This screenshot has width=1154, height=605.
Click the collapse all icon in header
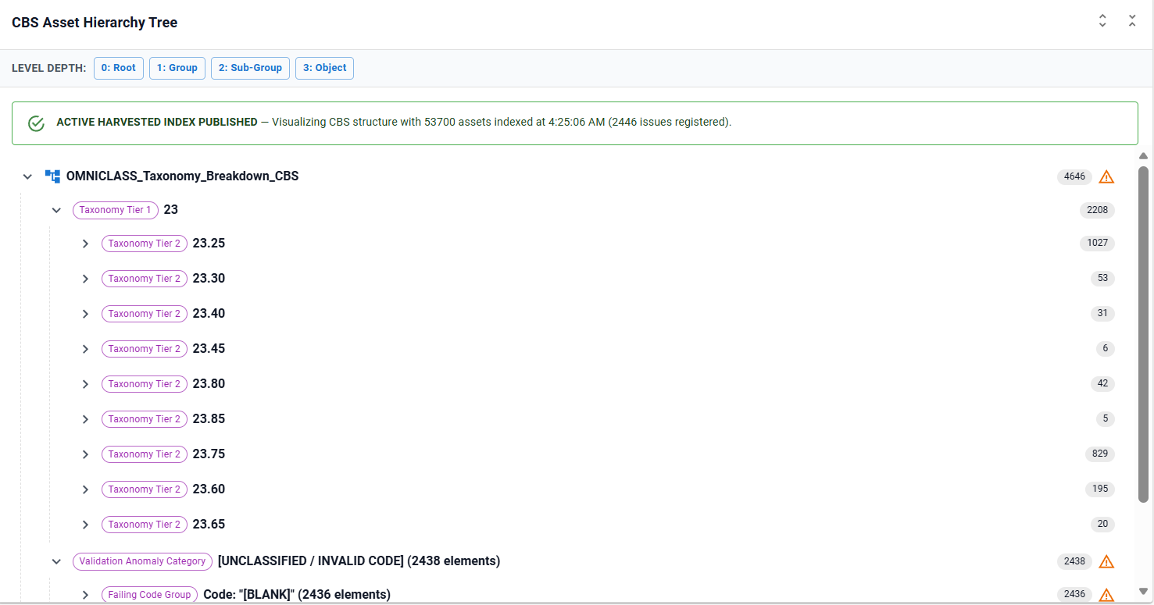point(1132,21)
